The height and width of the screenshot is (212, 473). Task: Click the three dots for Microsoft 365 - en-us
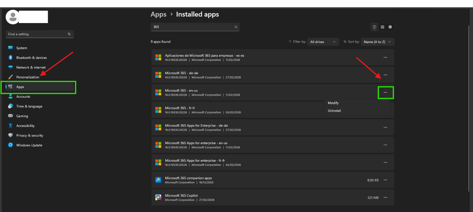(385, 92)
